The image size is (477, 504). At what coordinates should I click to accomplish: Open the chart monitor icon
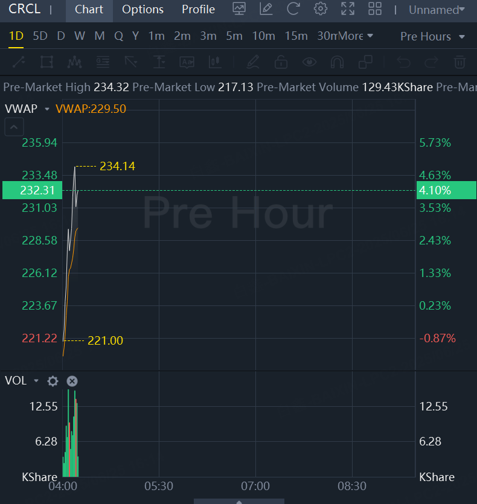point(239,9)
